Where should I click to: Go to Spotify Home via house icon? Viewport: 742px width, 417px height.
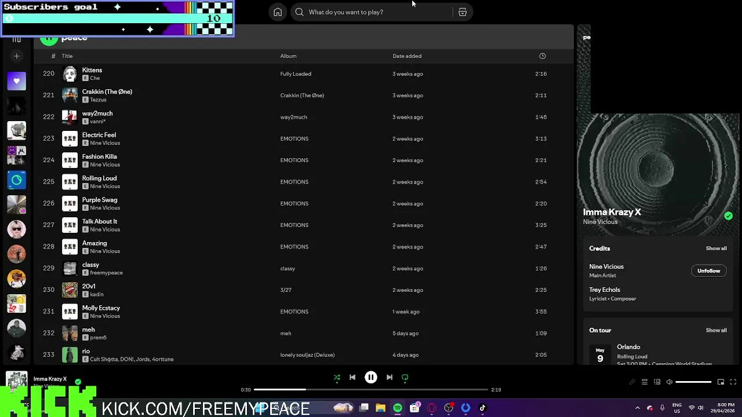pyautogui.click(x=278, y=12)
